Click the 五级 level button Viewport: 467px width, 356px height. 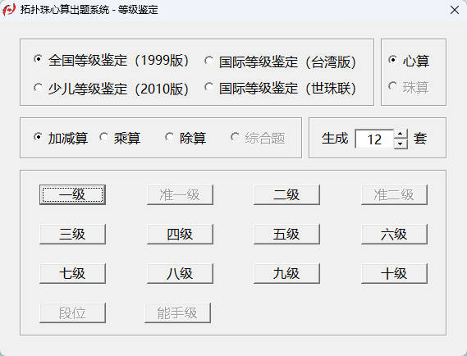click(286, 235)
